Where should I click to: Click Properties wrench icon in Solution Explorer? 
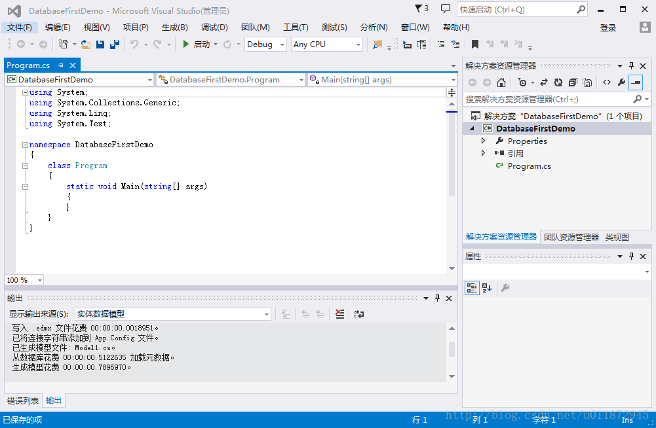(x=621, y=82)
